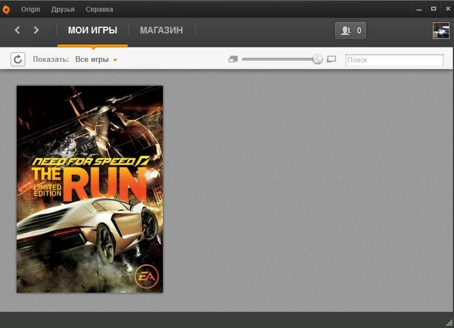Click the orange dropdown arrow next to Все игры
Screen dimensions: 454x328
coord(115,60)
